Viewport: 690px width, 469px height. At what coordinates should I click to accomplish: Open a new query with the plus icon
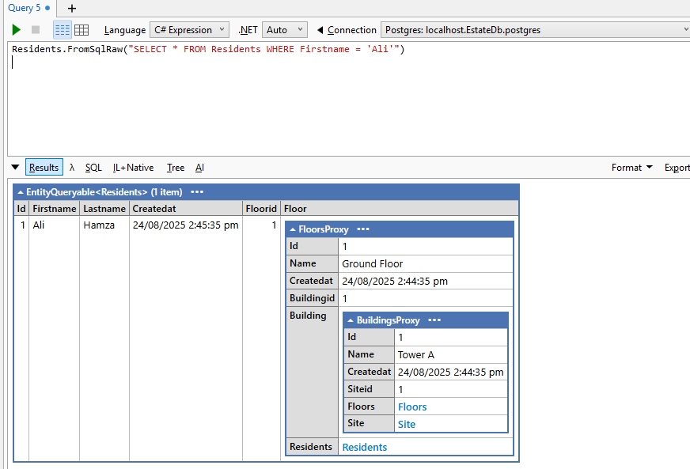click(70, 9)
